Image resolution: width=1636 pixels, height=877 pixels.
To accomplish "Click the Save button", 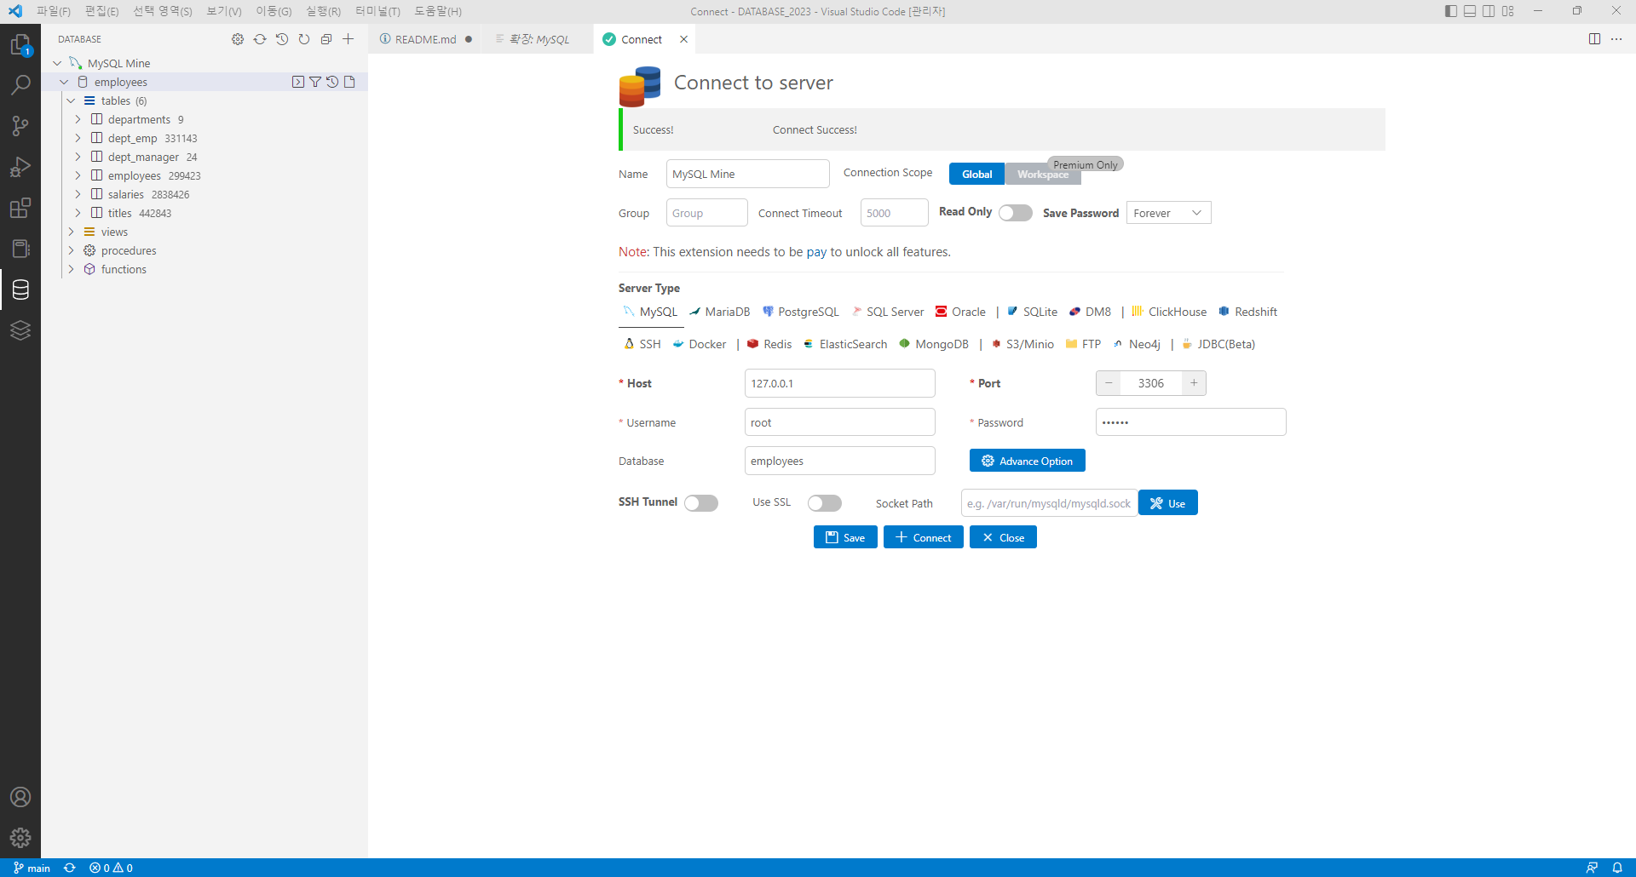I will point(845,537).
